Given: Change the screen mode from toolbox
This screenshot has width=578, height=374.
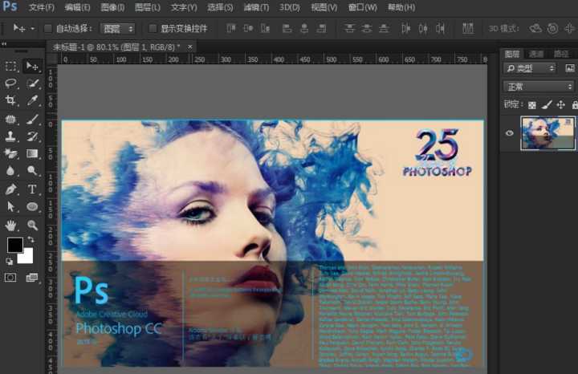Looking at the screenshot, I should pyautogui.click(x=32, y=278).
